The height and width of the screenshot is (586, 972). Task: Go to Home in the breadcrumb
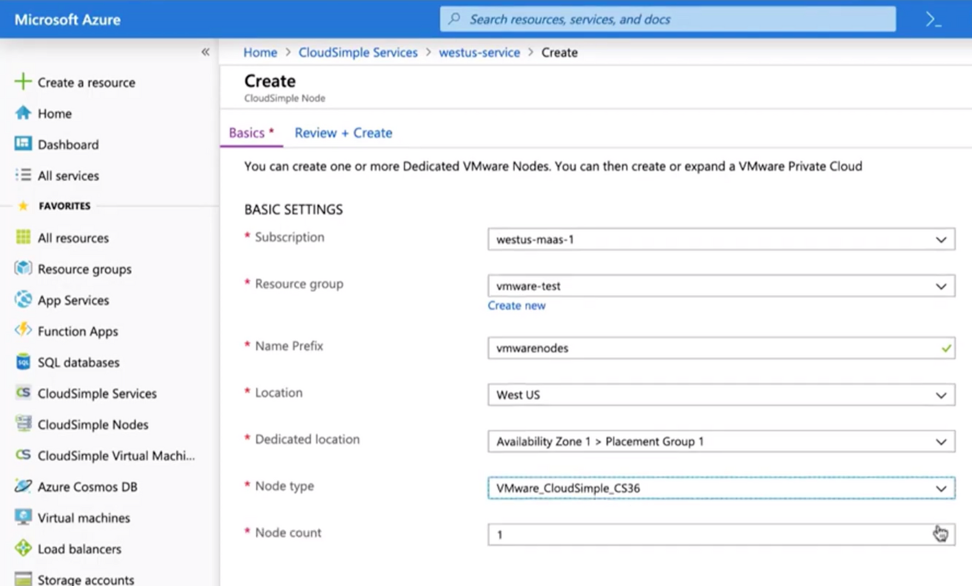pyautogui.click(x=260, y=53)
